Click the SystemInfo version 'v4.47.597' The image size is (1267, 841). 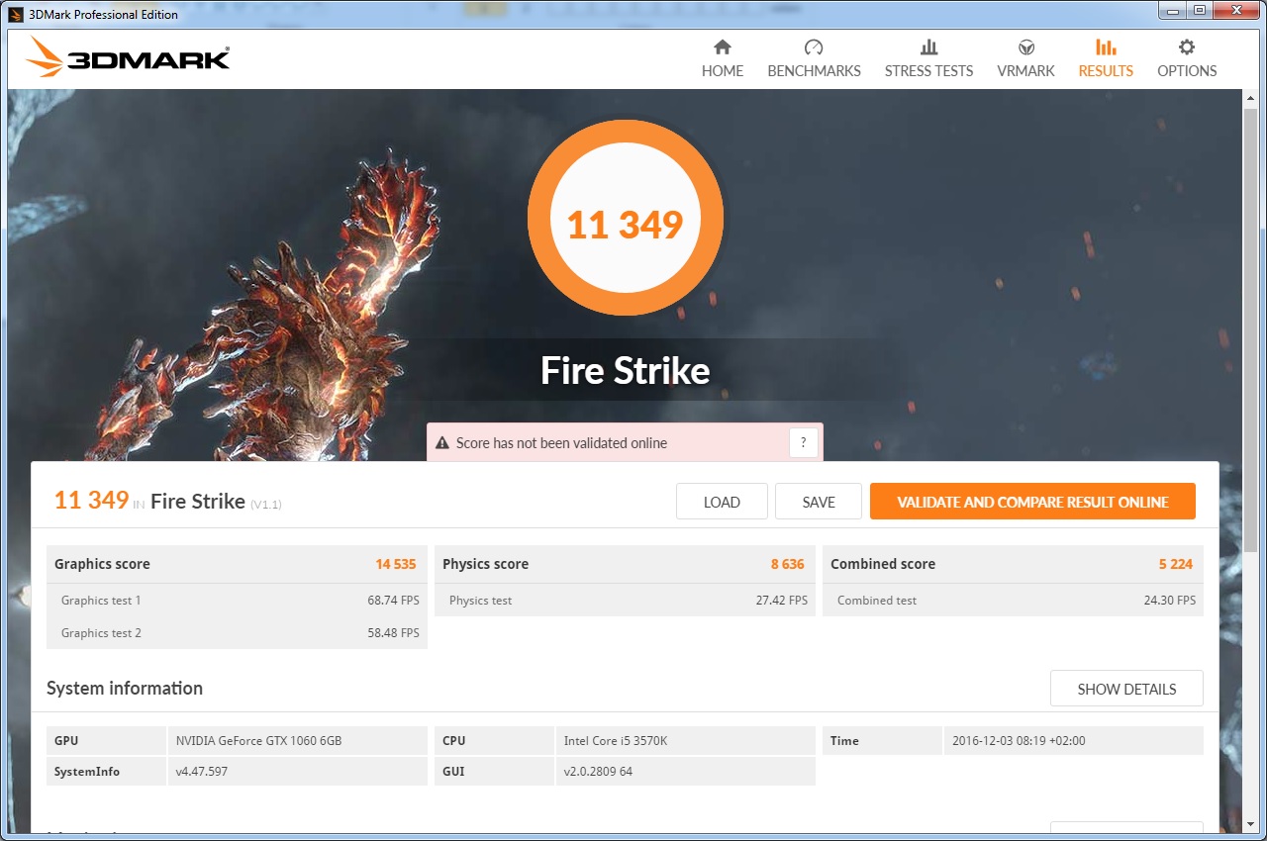click(202, 772)
